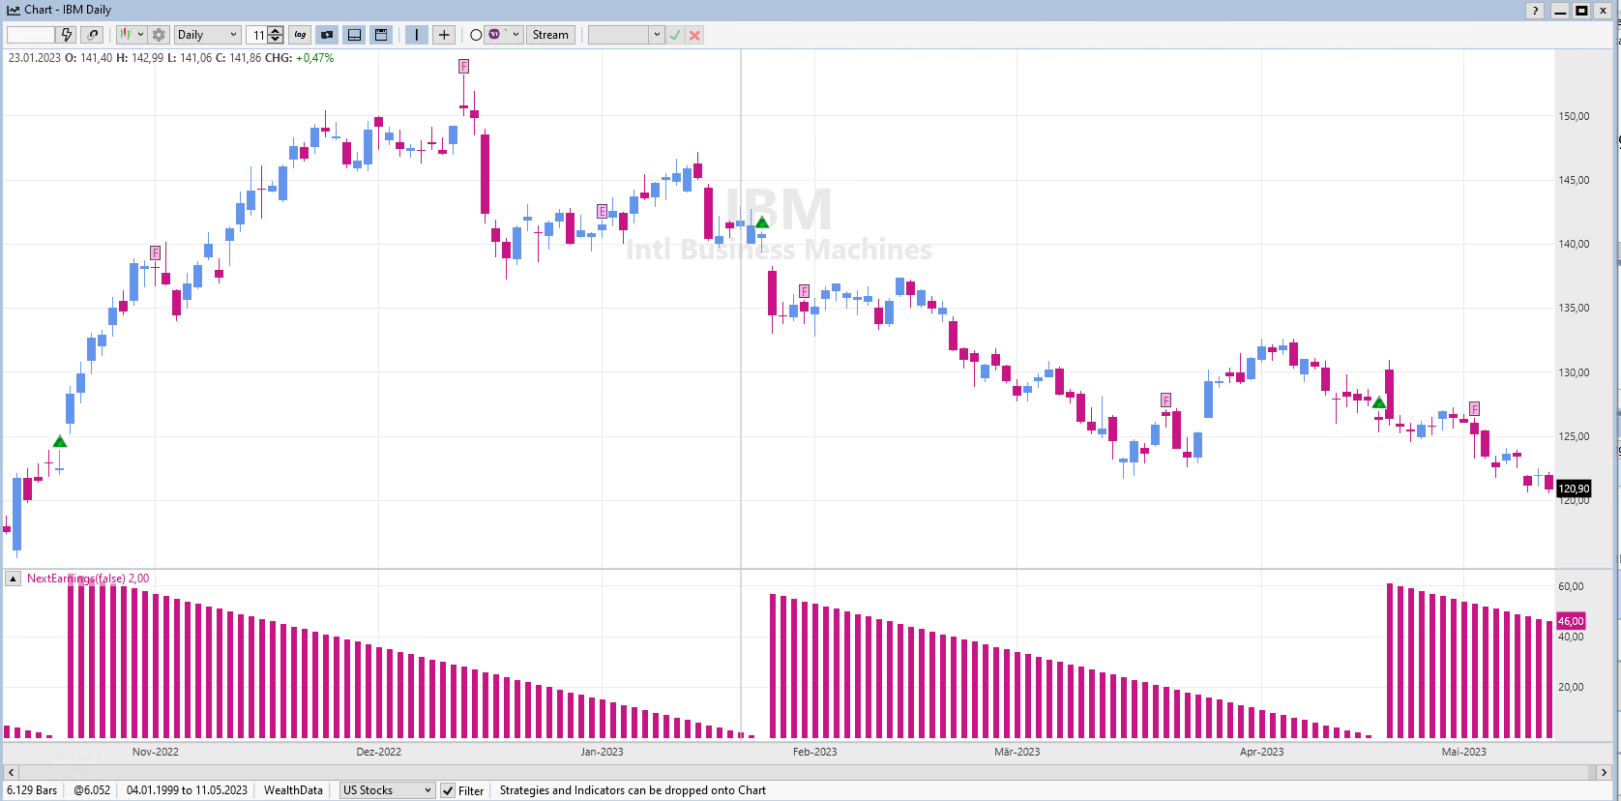
Task: Click the F marker in late March
Action: pyautogui.click(x=1165, y=400)
